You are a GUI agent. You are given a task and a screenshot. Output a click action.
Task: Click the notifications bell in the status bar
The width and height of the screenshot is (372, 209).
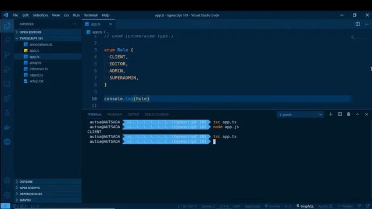tap(368, 206)
